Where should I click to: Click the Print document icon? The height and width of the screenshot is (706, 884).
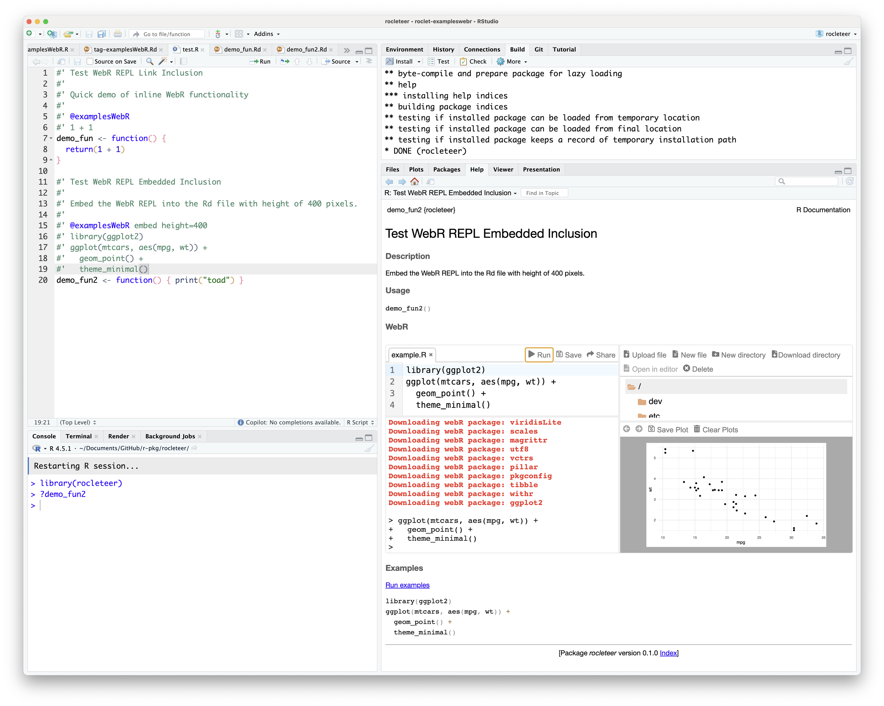tap(118, 34)
